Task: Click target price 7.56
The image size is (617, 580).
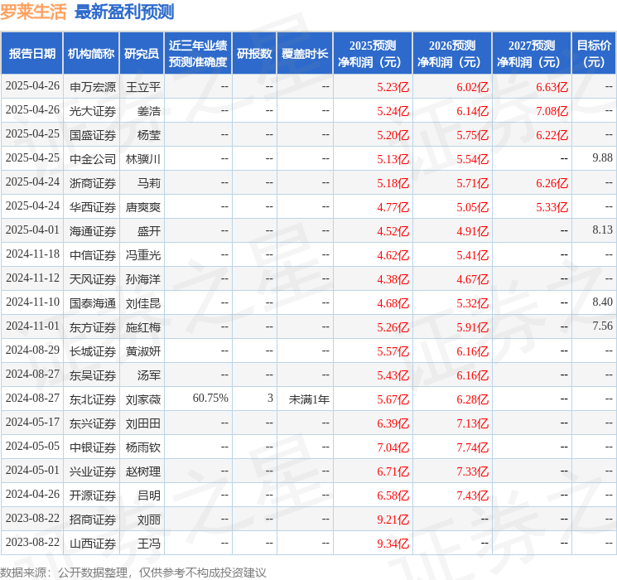Action: (x=602, y=326)
